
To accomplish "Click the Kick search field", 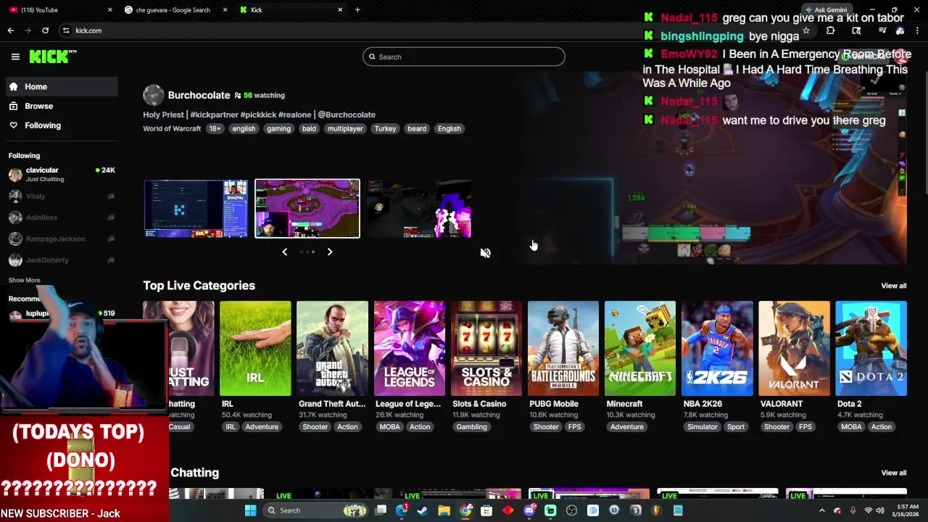I will tap(464, 57).
